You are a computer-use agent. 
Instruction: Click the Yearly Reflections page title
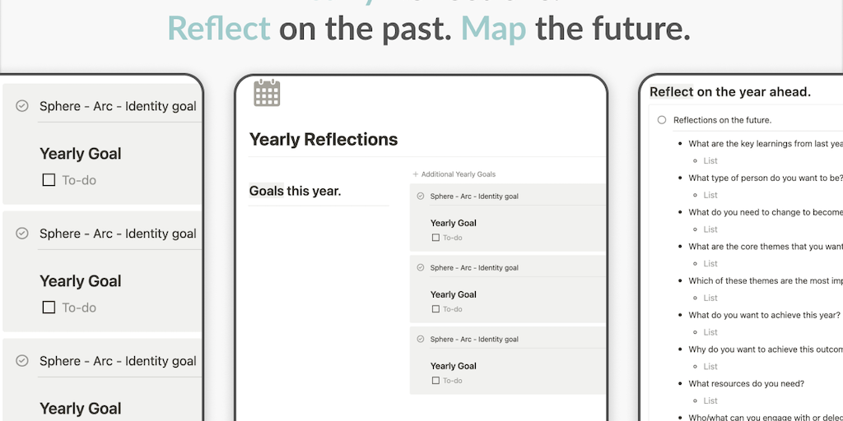coord(324,140)
